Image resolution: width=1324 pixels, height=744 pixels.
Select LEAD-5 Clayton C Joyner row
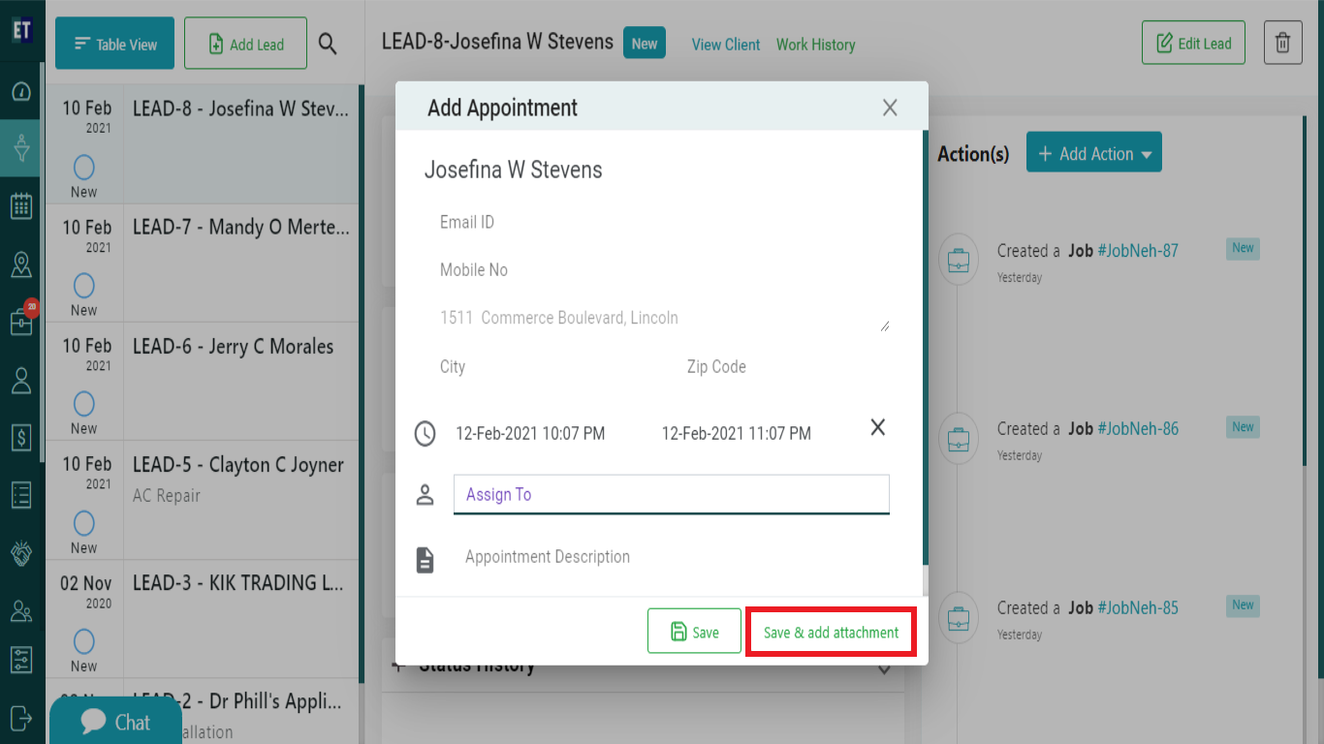tap(202, 500)
